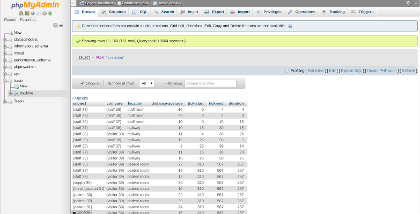
Task: Open page settings gear top right
Action: point(408,3)
